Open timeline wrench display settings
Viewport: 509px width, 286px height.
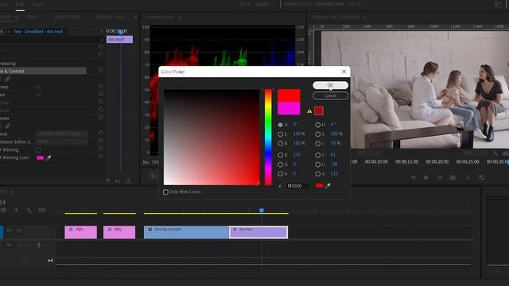[29, 210]
